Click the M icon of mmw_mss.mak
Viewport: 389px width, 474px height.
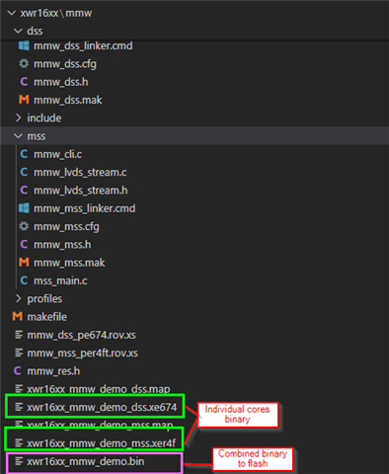24,263
